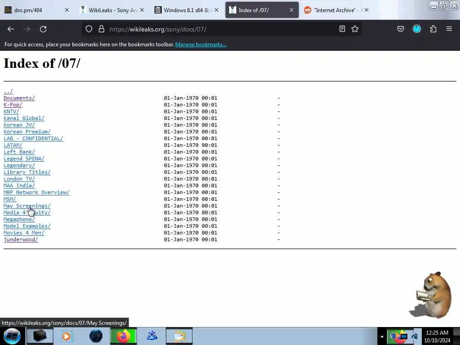
Task: Open the May Screenings/ folder link
Action: tap(27, 206)
